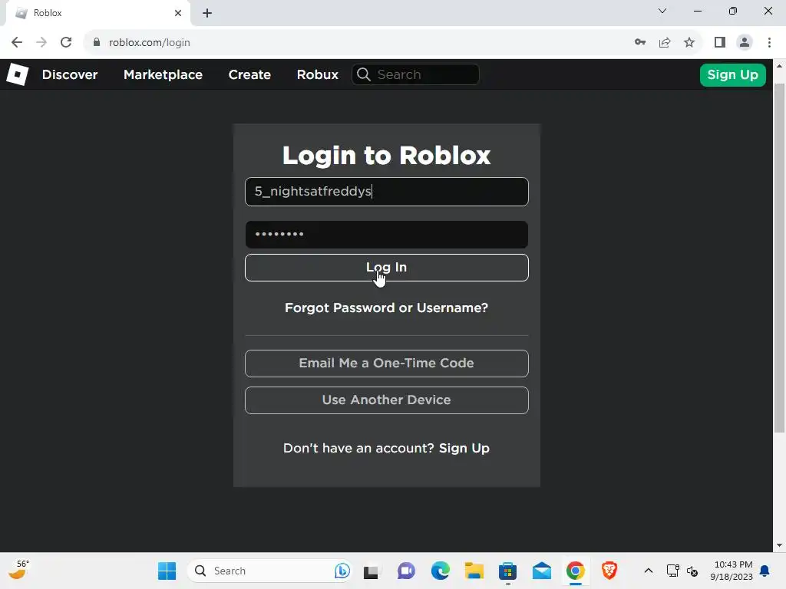Click the address bar URL roblox.com/login
The height and width of the screenshot is (589, 786).
pyautogui.click(x=150, y=43)
